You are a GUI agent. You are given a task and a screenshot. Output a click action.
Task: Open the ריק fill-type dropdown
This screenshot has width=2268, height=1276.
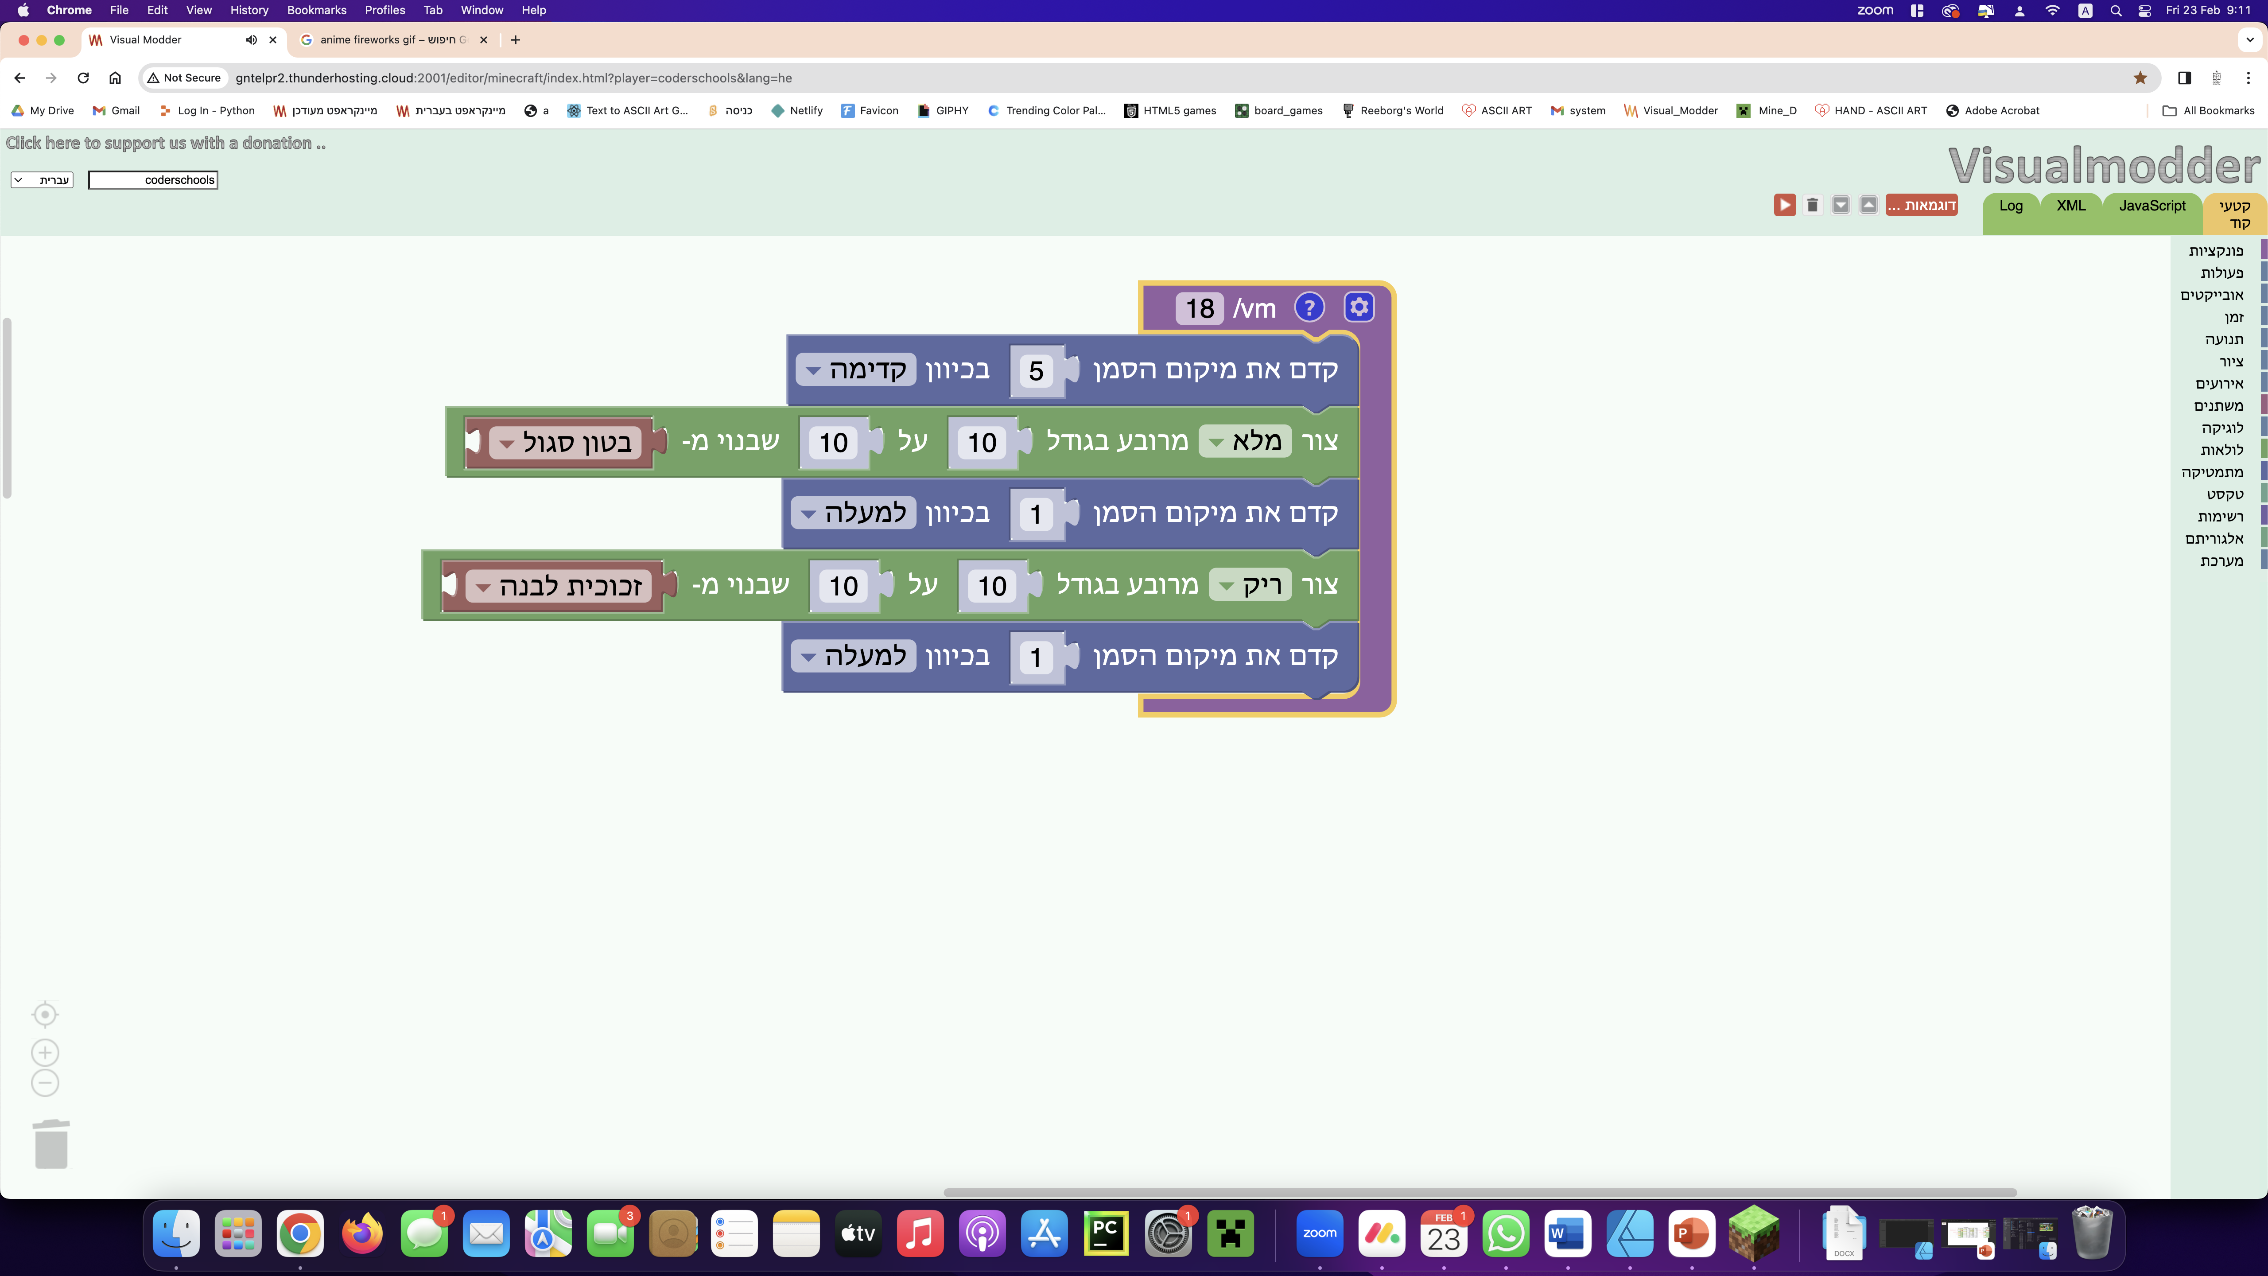point(1250,585)
